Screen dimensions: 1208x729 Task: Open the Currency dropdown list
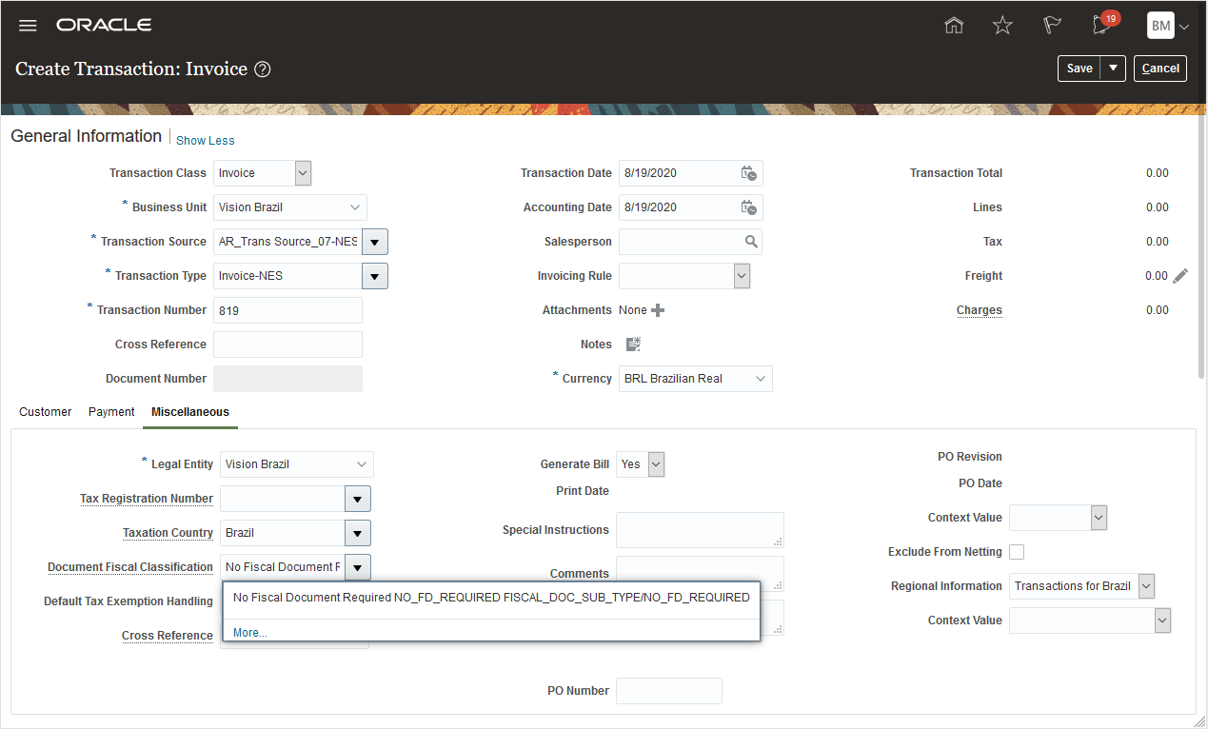click(761, 379)
